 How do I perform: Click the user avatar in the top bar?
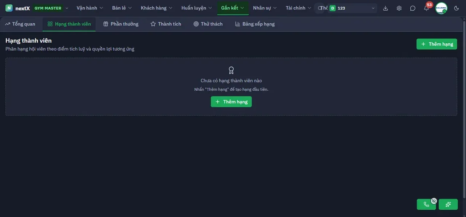point(441,8)
